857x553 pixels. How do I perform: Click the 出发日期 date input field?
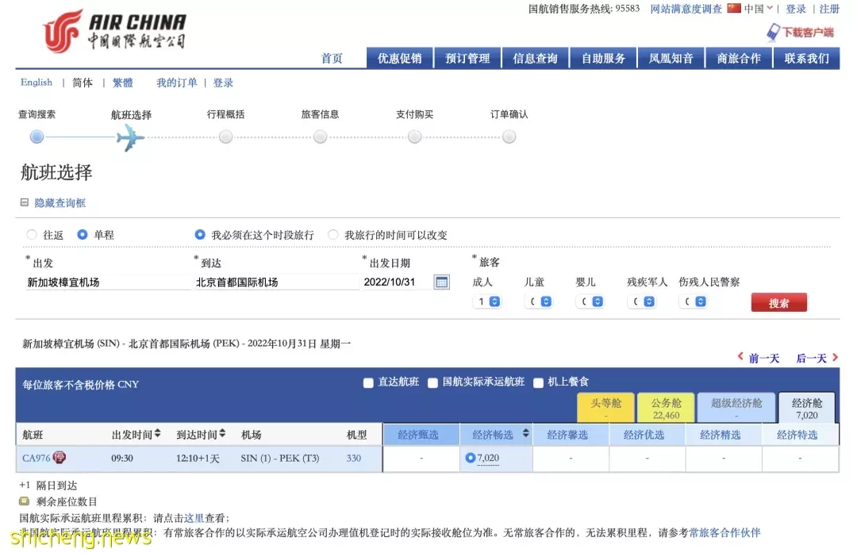click(x=396, y=282)
